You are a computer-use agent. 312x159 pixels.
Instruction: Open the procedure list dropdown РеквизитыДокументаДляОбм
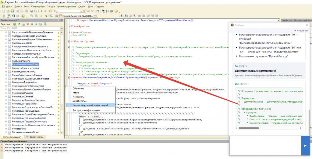coord(95,16)
